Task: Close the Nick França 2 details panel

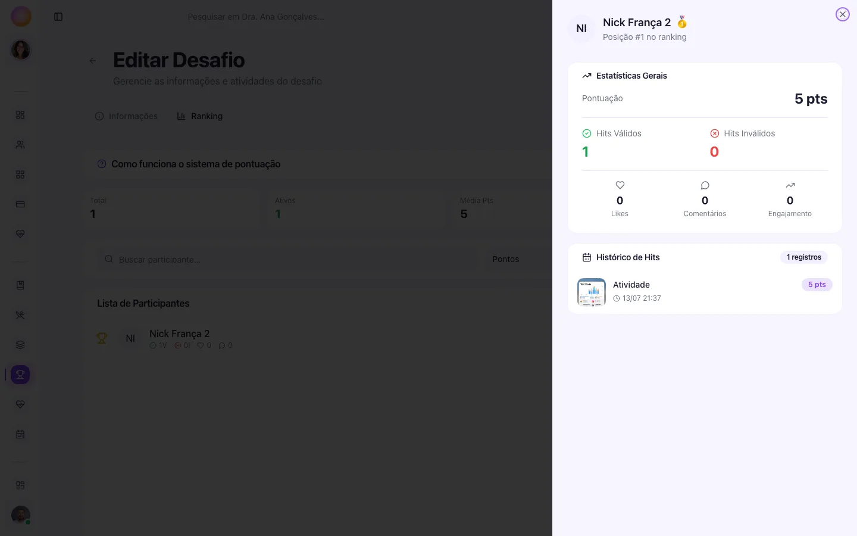Action: click(x=842, y=14)
